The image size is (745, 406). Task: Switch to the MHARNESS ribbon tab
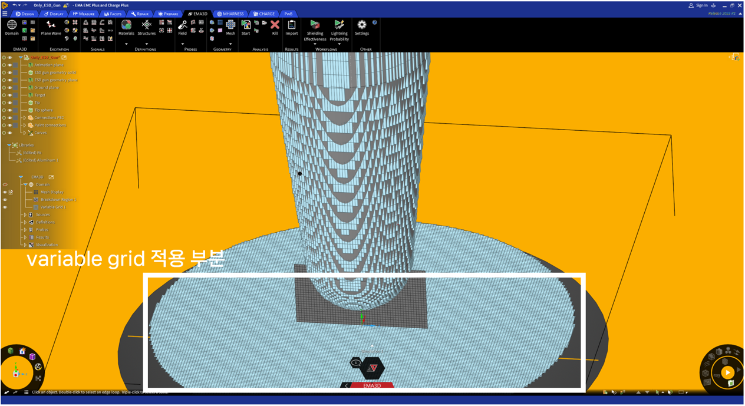pos(230,14)
